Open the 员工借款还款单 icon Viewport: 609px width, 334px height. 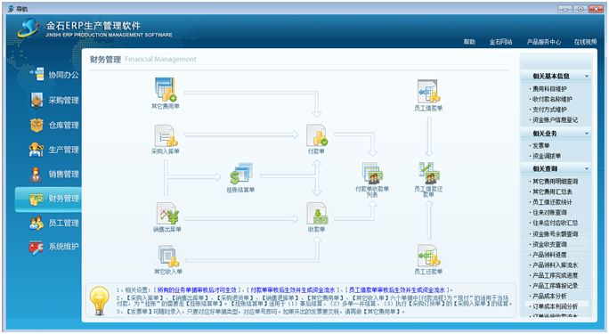pyautogui.click(x=429, y=173)
